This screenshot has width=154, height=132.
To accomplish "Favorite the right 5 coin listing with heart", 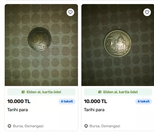I will point(147,12).
